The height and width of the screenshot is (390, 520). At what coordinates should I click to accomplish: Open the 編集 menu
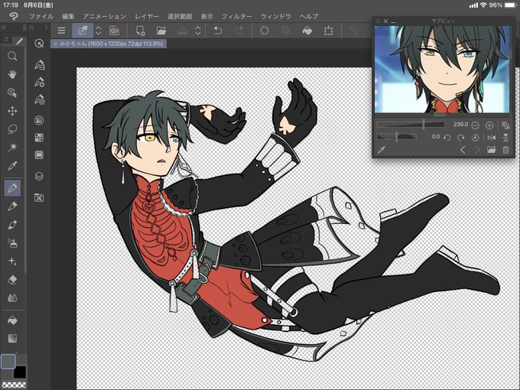click(68, 16)
